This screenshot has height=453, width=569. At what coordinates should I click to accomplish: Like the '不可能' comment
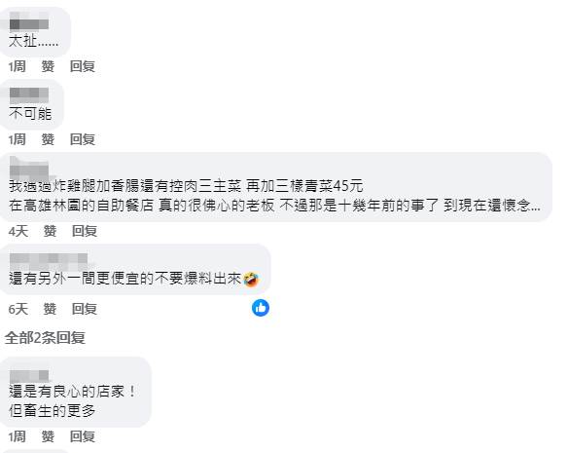pyautogui.click(x=48, y=139)
